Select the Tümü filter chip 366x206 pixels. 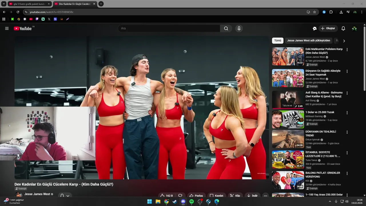[x=278, y=41]
